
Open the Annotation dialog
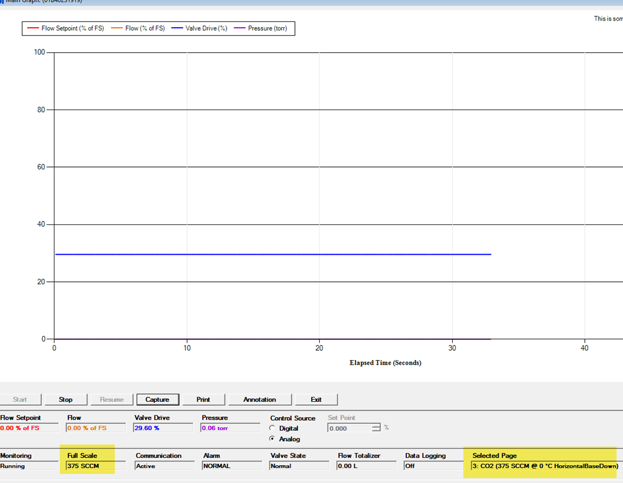click(x=259, y=400)
